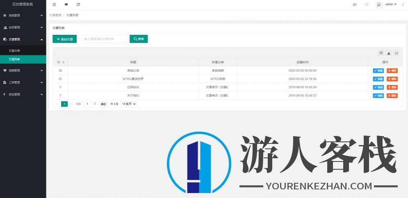Image resolution: width=408 pixels, height=198 pixels.
Task: Click the 确定 pagination confirm button
Action: pyautogui.click(x=103, y=104)
